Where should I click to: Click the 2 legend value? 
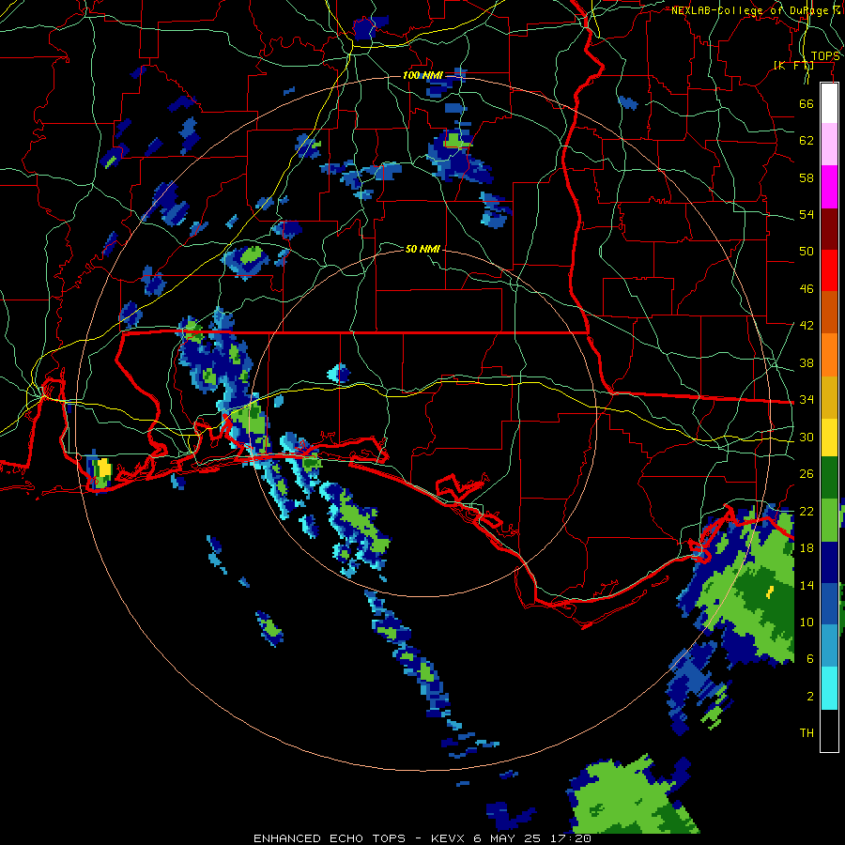click(x=809, y=697)
